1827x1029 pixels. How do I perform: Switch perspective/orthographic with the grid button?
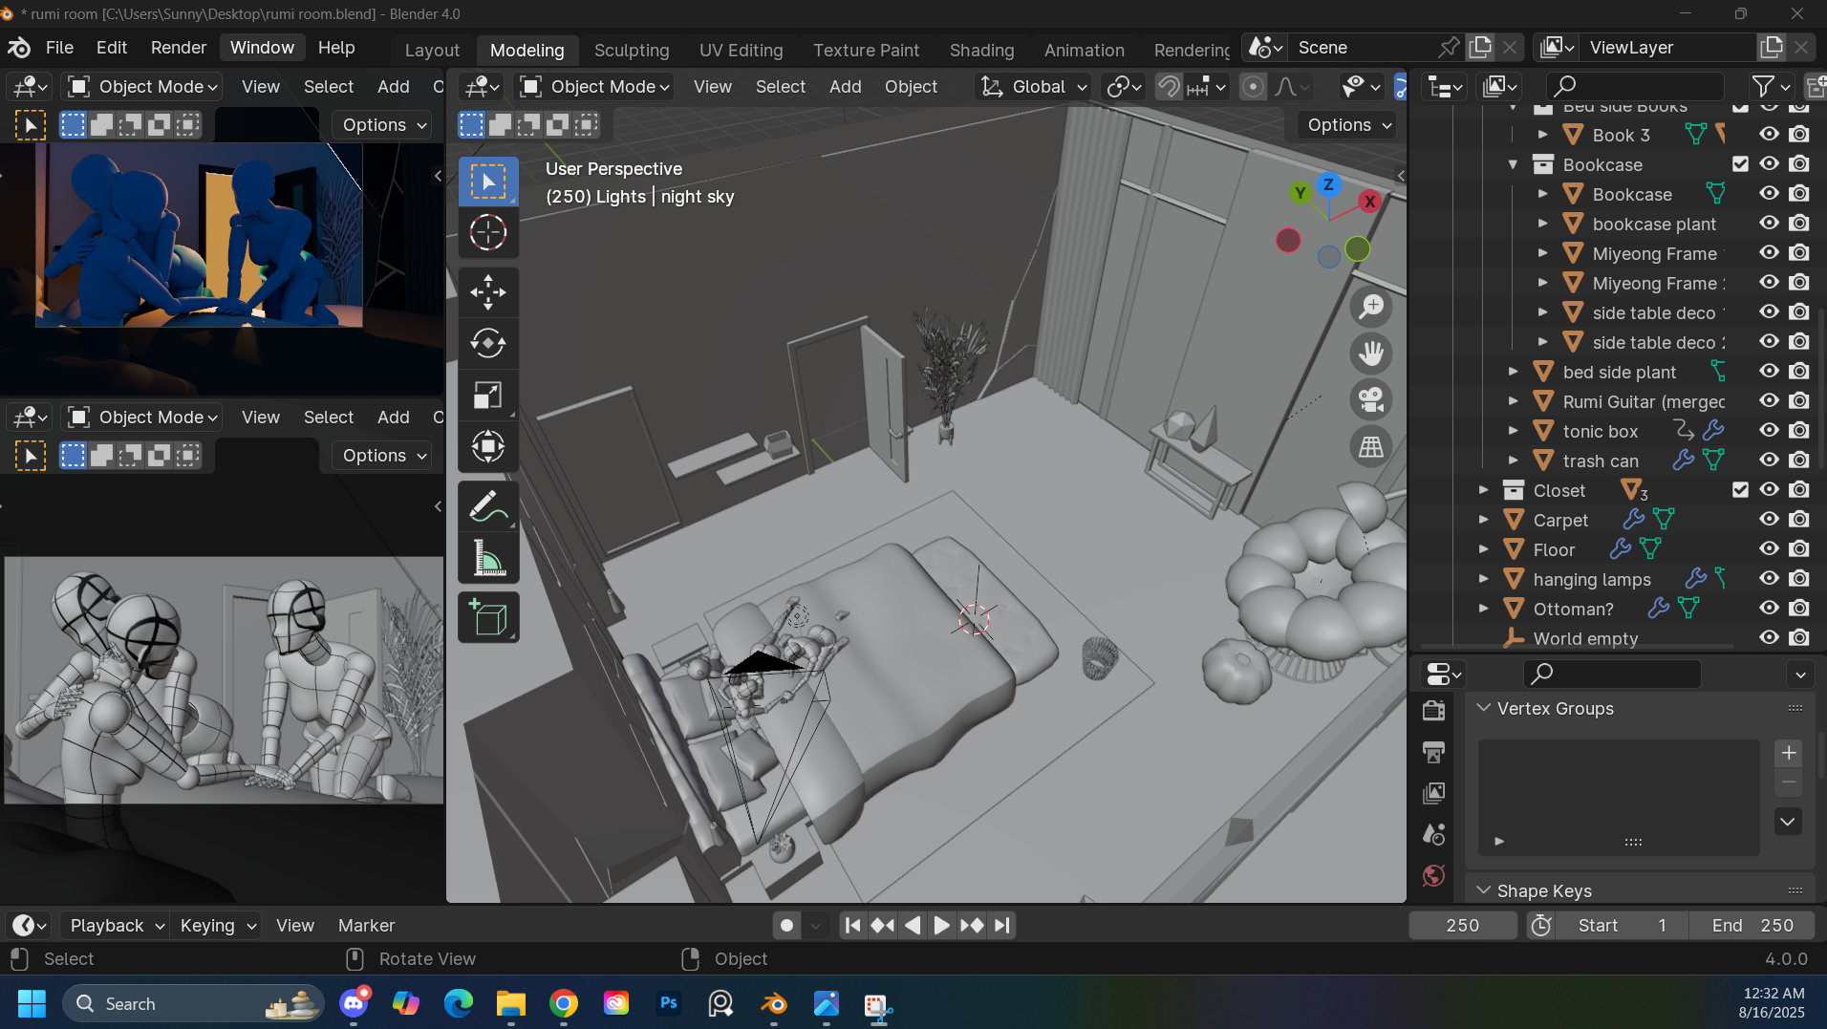coord(1371,446)
